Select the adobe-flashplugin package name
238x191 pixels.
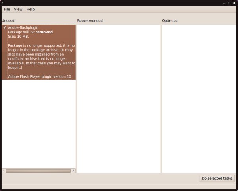tap(23, 27)
